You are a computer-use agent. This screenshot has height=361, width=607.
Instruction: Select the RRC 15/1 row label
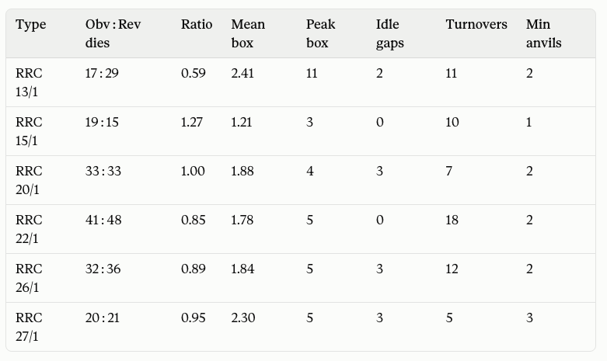coord(29,131)
